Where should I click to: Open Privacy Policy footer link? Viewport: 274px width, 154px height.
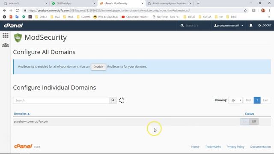[x=235, y=147]
